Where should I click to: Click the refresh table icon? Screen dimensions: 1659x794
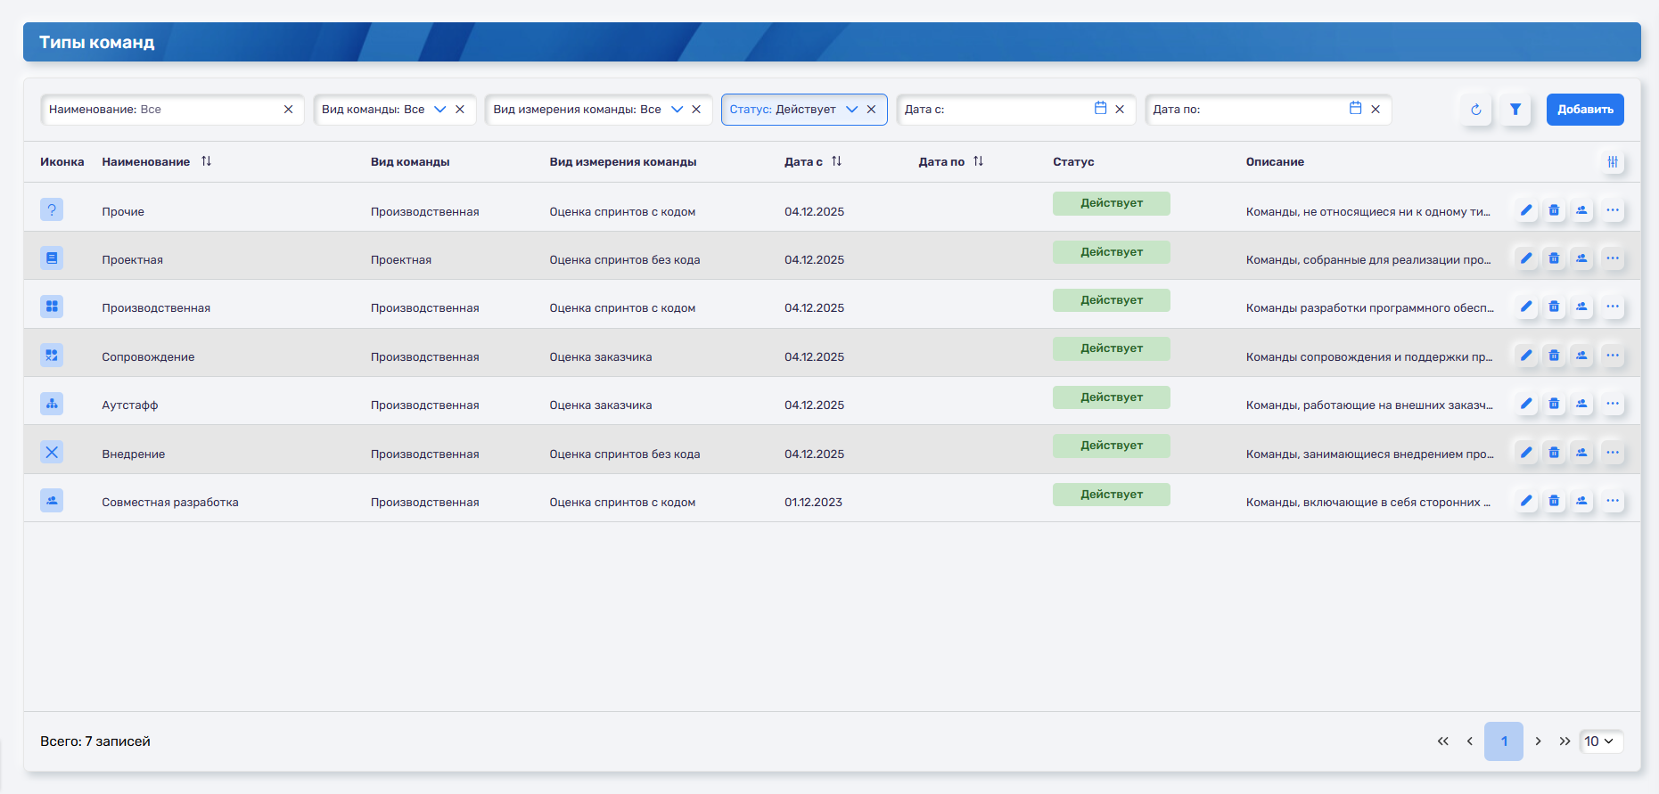(x=1475, y=110)
